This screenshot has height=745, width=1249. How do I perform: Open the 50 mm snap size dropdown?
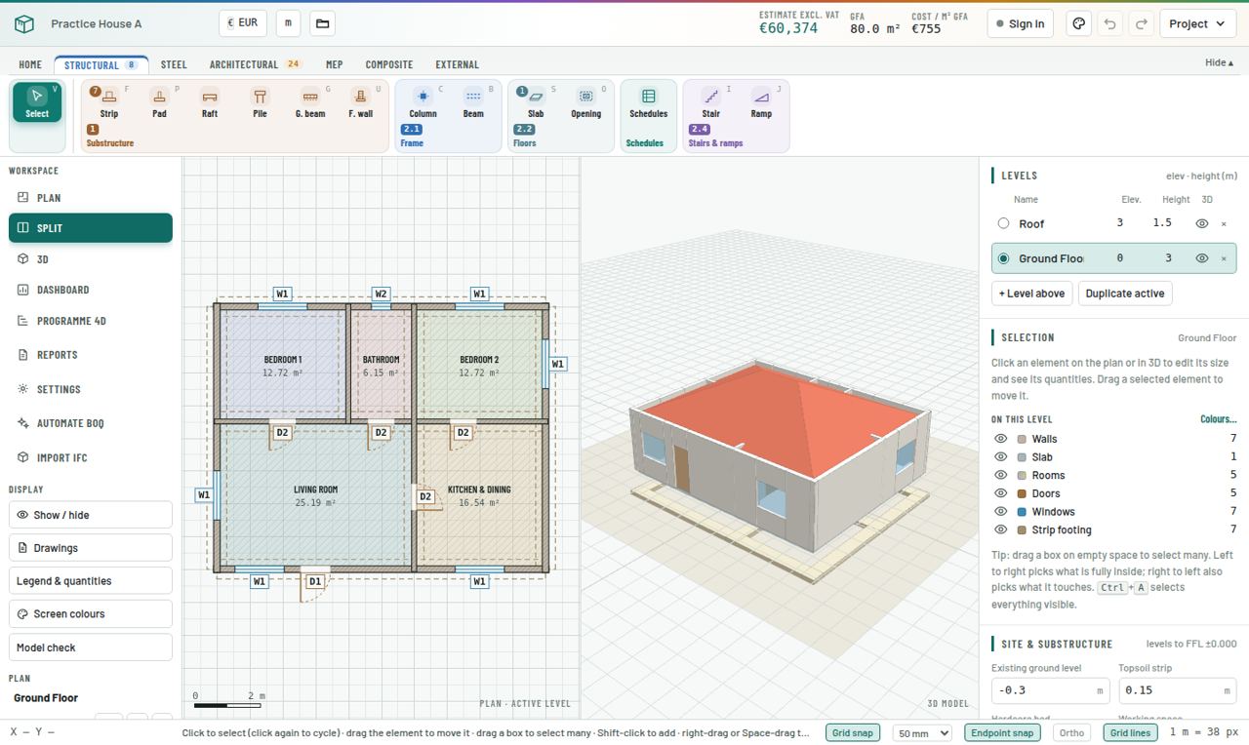[x=922, y=732]
